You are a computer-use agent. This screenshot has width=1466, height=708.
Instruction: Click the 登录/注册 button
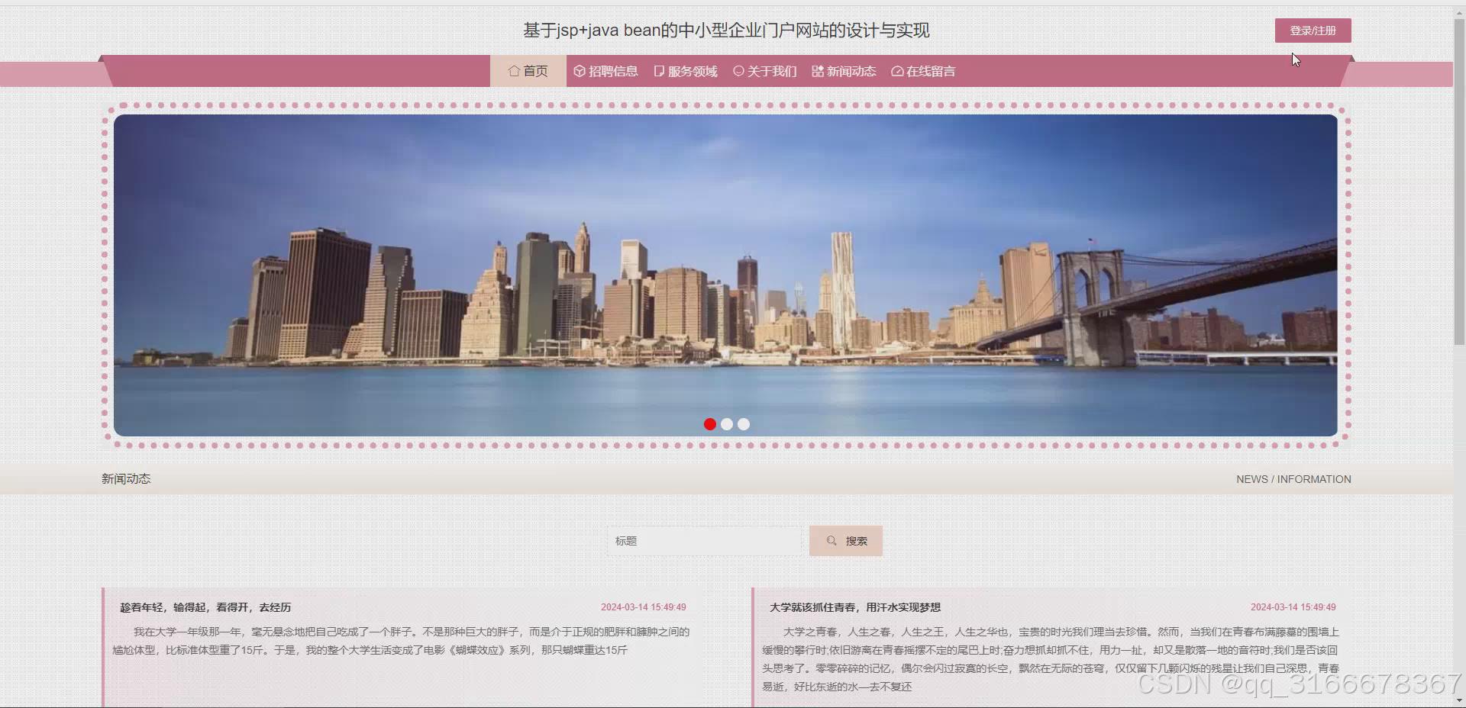click(x=1312, y=30)
